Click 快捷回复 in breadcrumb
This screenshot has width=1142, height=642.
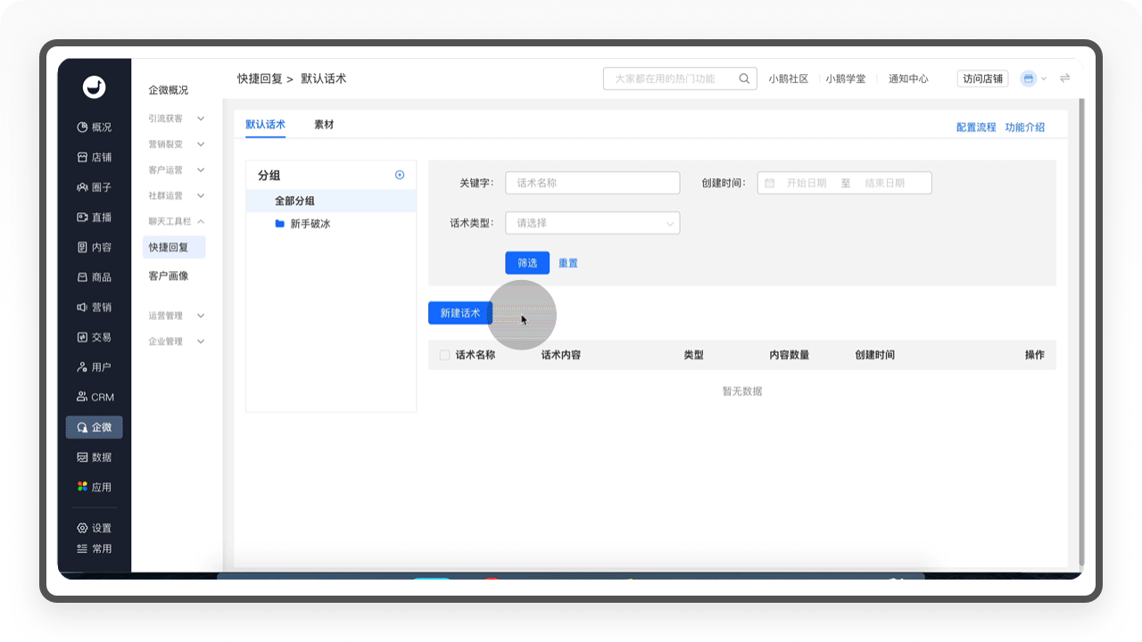(260, 78)
